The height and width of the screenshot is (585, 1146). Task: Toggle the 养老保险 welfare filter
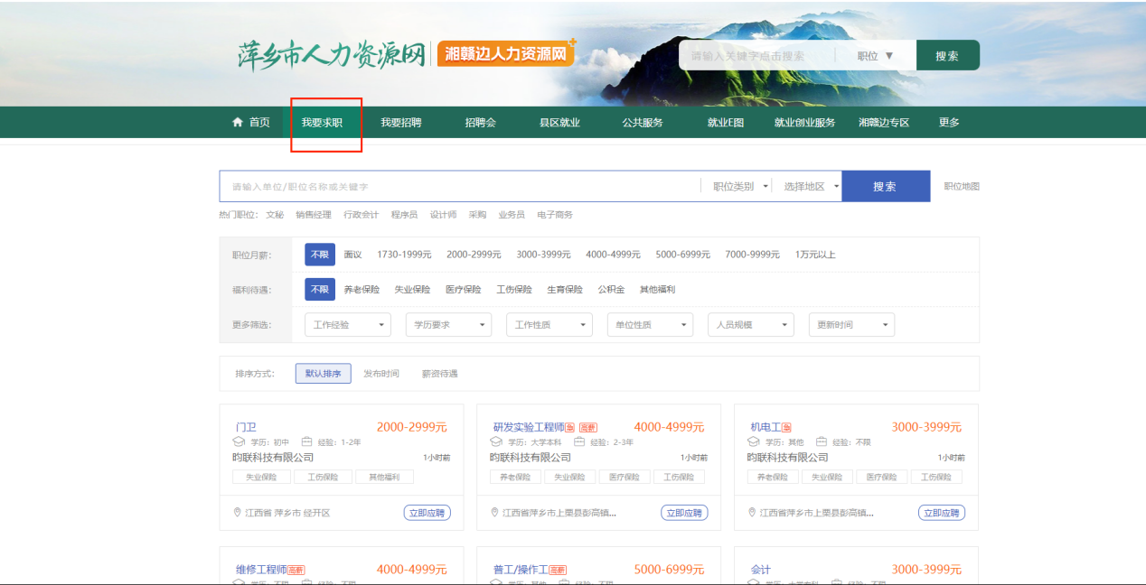coord(362,290)
